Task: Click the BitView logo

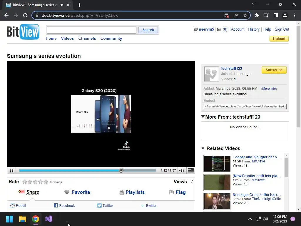Action: pyautogui.click(x=23, y=32)
